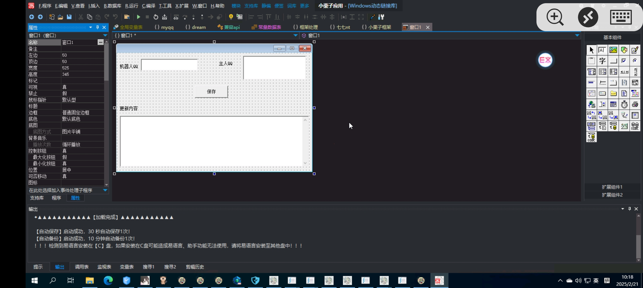Open the B.数据库 menu
Viewport: 643px width, 288px height.
[112, 6]
